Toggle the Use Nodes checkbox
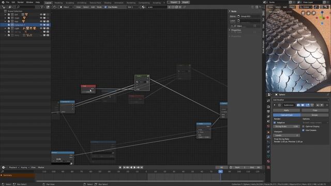Screen dimensions: 331x186 point(106,7)
